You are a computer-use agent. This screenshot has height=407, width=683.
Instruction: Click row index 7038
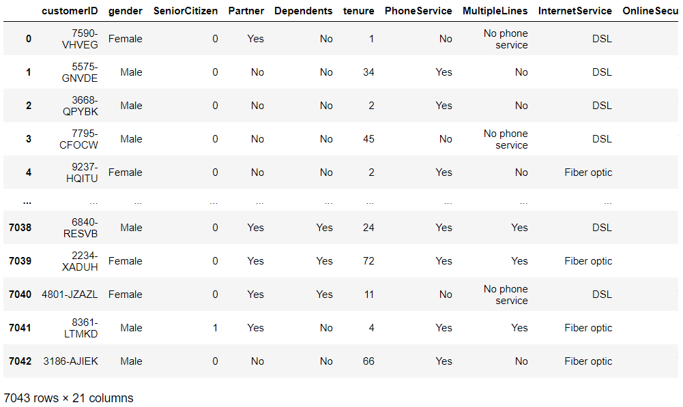(x=20, y=228)
